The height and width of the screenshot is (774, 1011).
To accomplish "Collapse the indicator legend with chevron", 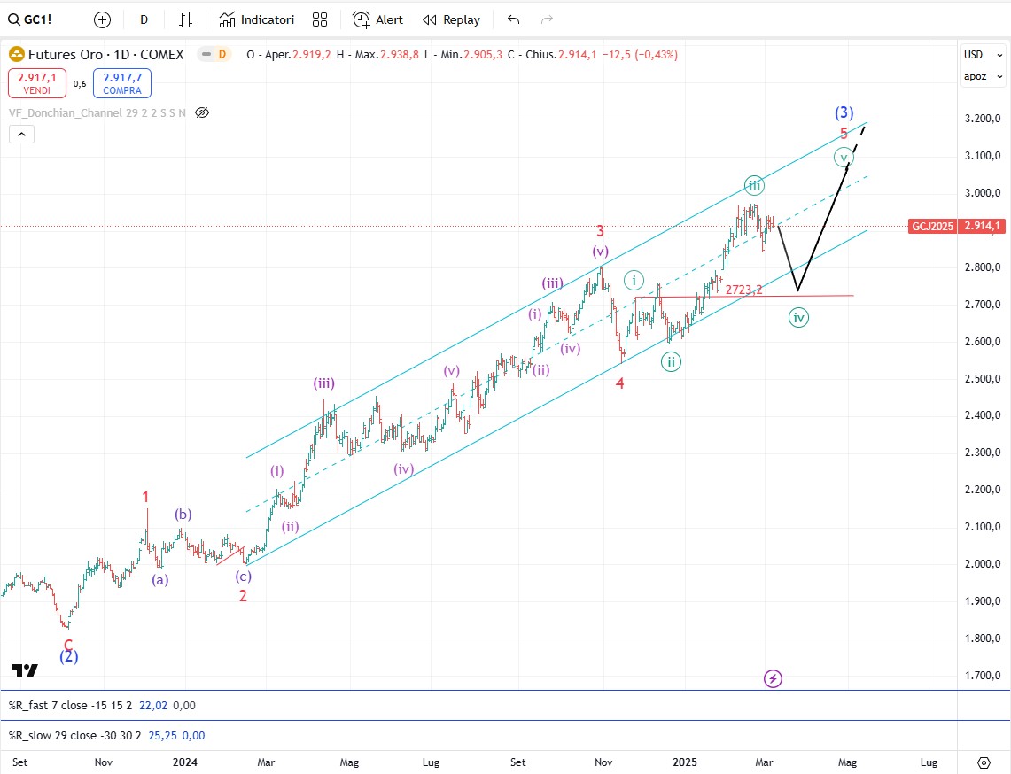I will point(22,135).
